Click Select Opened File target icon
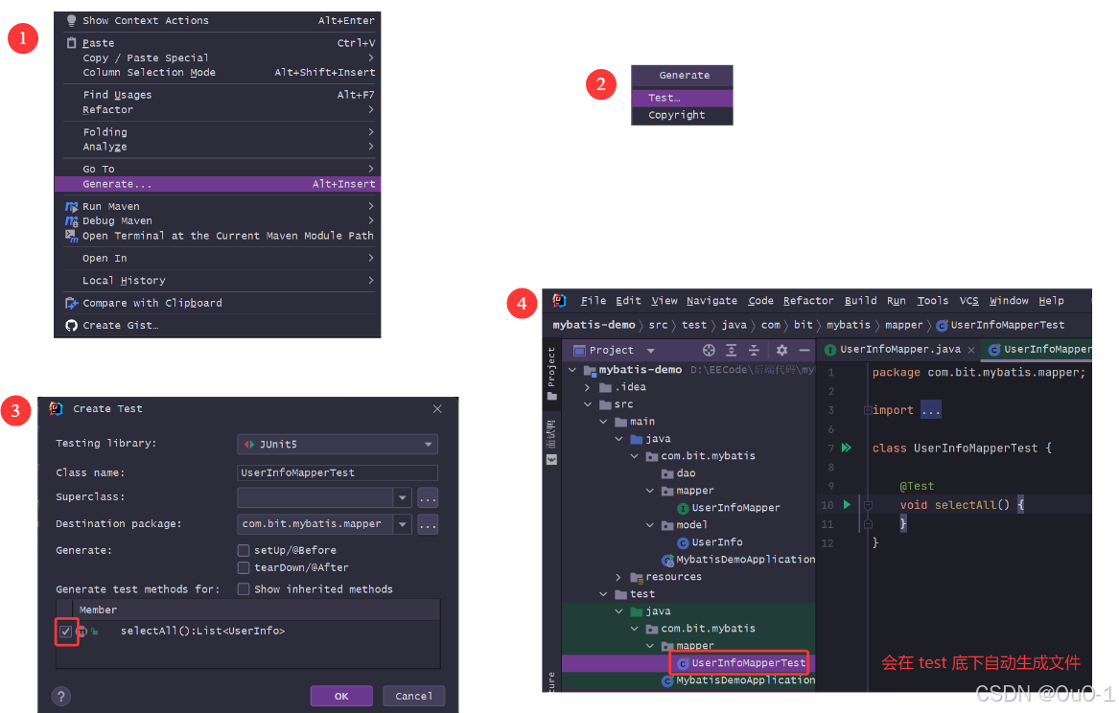This screenshot has height=713, width=1119. (709, 350)
